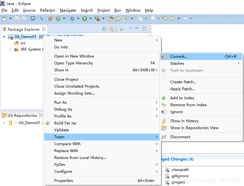Click the Save toolbar icon
The height and width of the screenshot is (186, 244).
coord(17,19)
